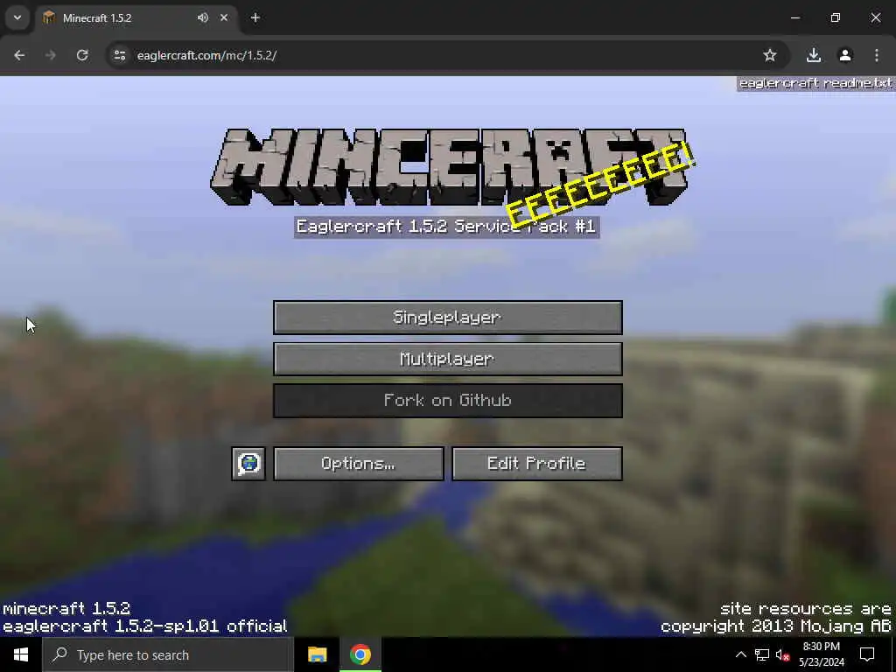The width and height of the screenshot is (896, 672).
Task: Open network status tray icon
Action: tap(762, 654)
